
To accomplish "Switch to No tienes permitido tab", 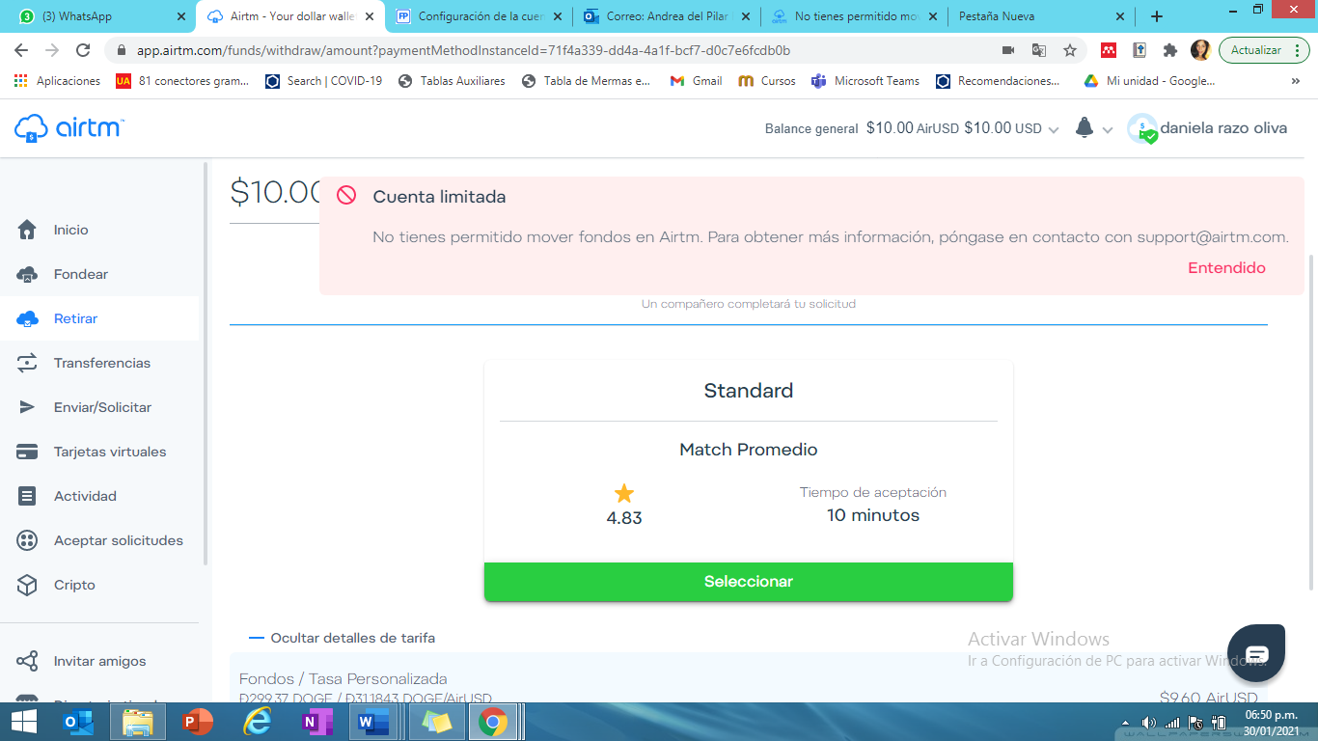I will click(x=853, y=16).
